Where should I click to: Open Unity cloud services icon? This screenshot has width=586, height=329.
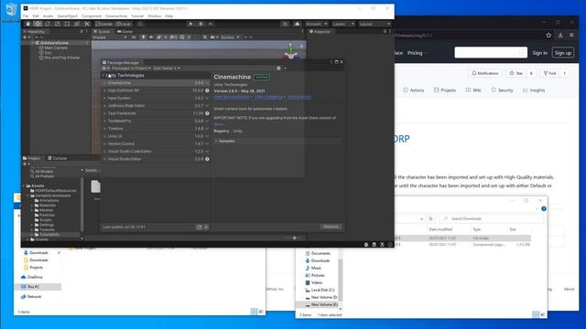[x=297, y=24]
